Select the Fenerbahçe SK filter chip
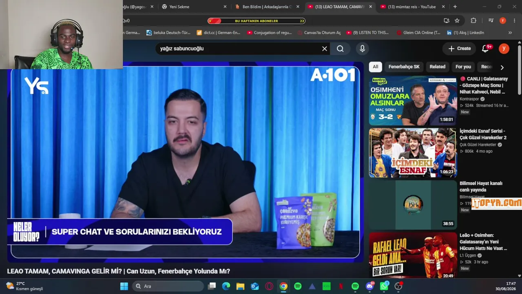The image size is (522, 294). click(x=404, y=67)
